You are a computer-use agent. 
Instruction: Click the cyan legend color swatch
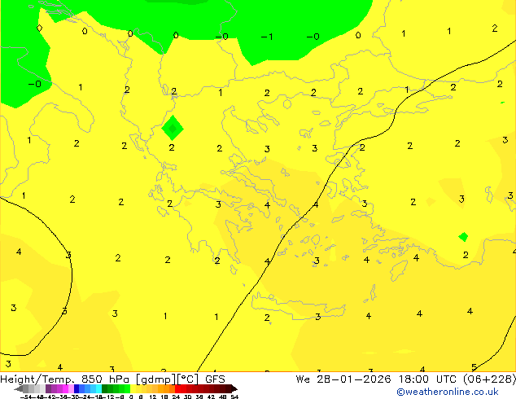98,389
